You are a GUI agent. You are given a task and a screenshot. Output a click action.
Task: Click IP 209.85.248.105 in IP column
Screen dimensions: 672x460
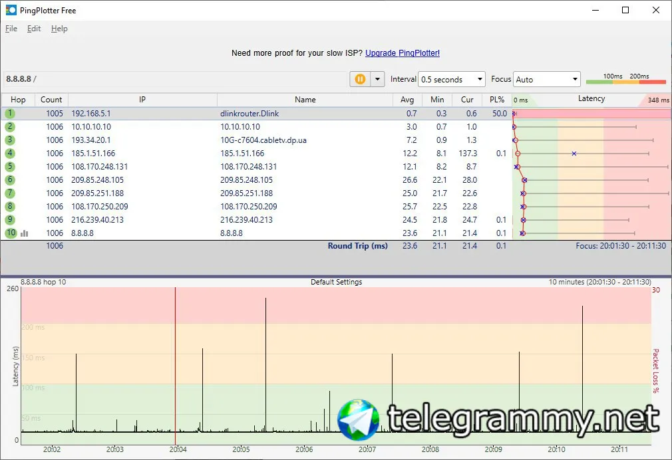[97, 180]
